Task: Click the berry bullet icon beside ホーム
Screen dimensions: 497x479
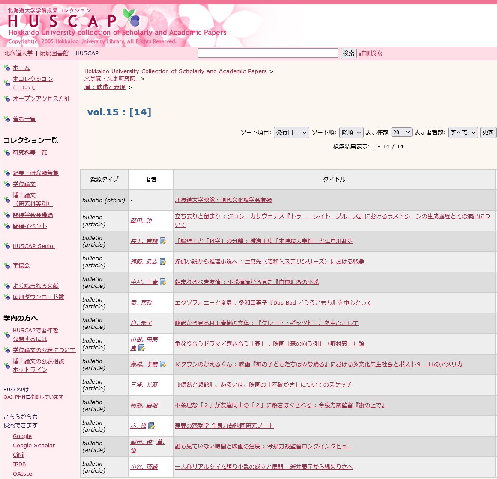Action: coord(7,68)
